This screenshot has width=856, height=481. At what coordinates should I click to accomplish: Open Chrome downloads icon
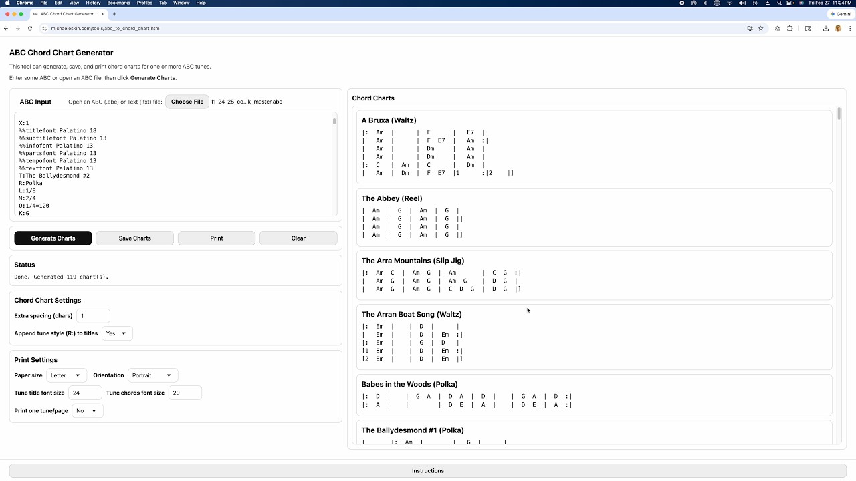tap(826, 28)
